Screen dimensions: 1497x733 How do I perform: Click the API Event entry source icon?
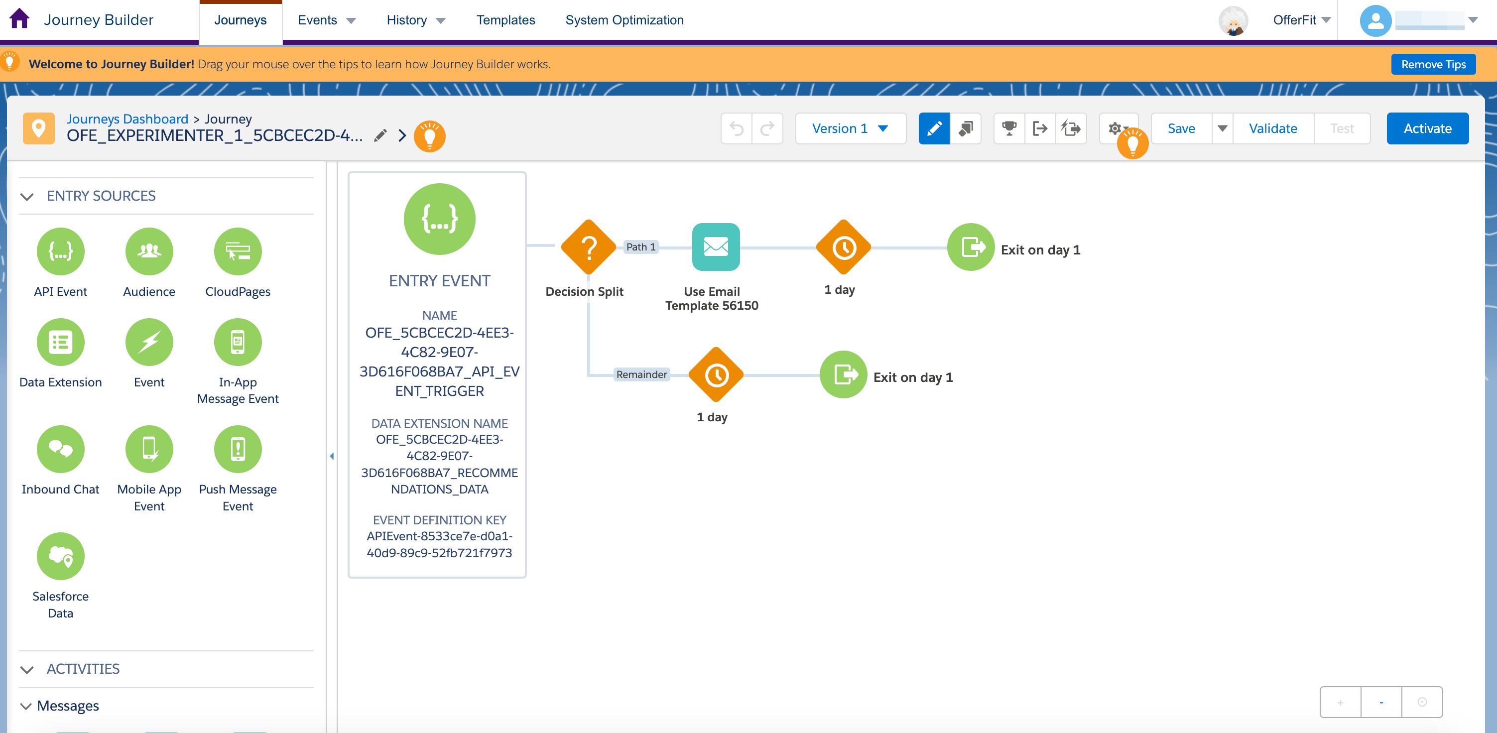(x=60, y=251)
